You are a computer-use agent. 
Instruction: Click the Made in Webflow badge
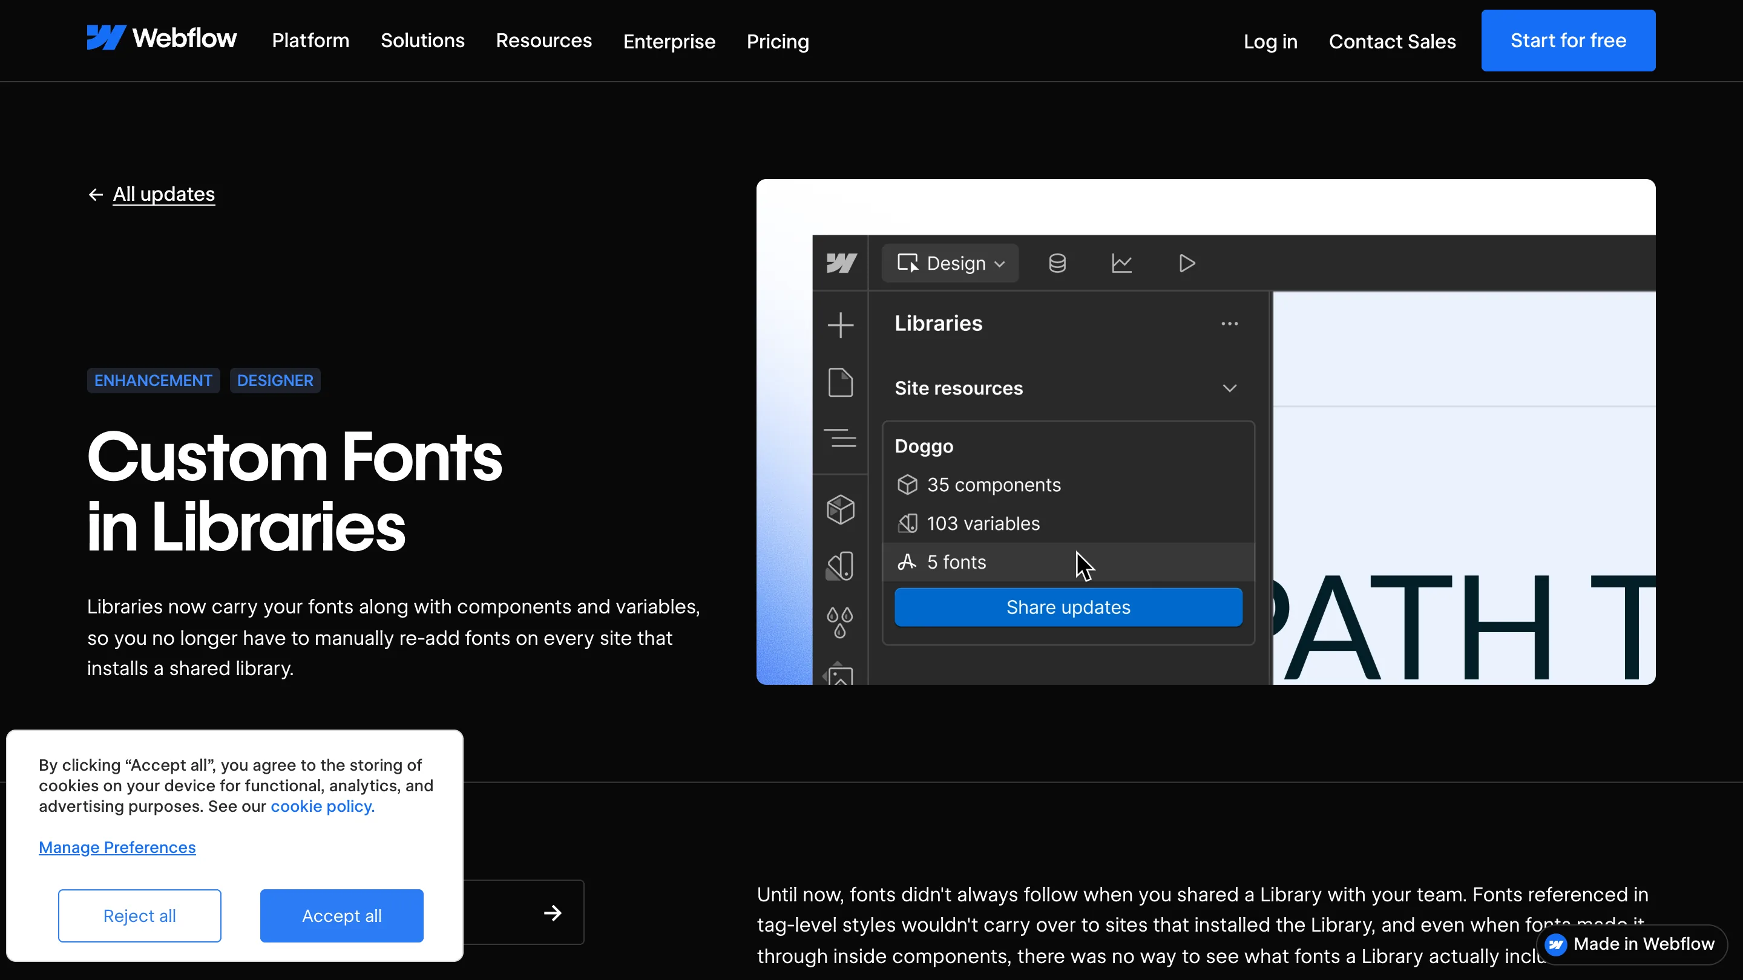click(x=1632, y=944)
